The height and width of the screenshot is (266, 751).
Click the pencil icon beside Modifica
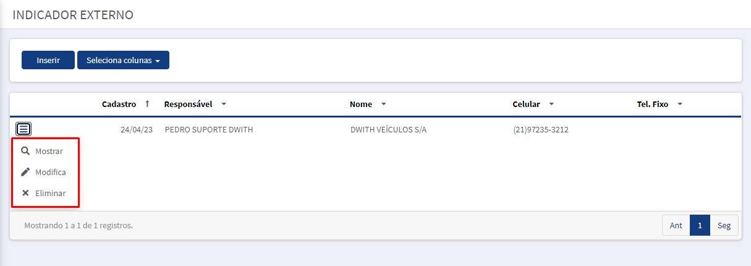click(25, 172)
